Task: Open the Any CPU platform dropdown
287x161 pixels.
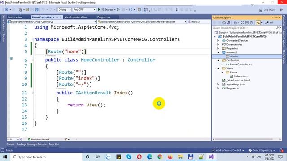Action: tap(84, 9)
